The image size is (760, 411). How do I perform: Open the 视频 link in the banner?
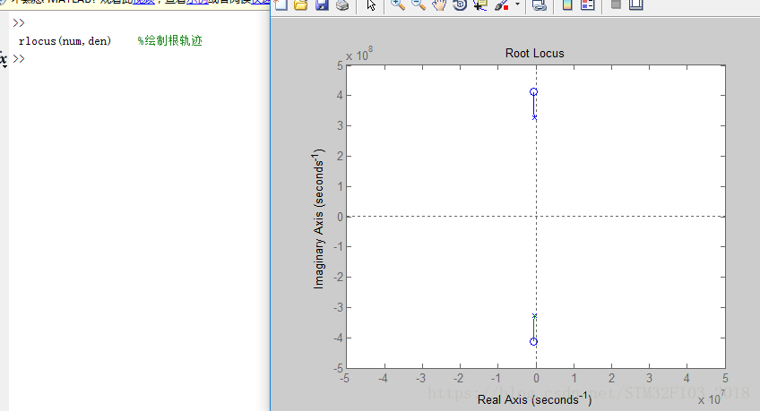pos(144,2)
